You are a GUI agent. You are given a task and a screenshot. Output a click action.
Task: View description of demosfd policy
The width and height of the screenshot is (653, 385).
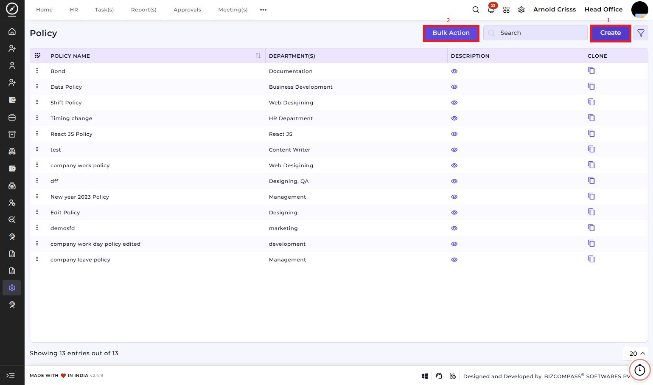[454, 228]
